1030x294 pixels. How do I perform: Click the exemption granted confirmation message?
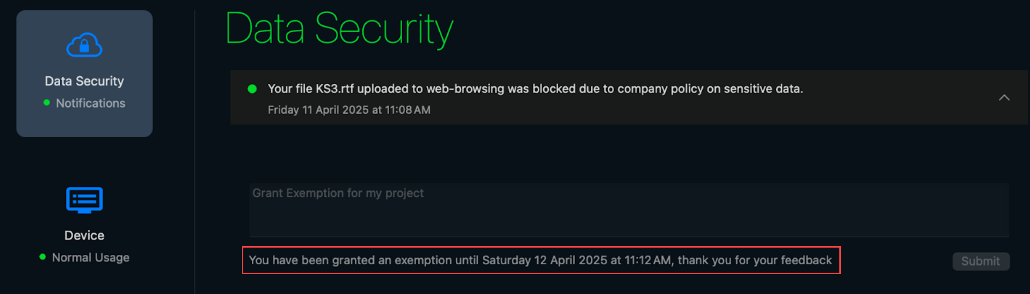coord(541,260)
